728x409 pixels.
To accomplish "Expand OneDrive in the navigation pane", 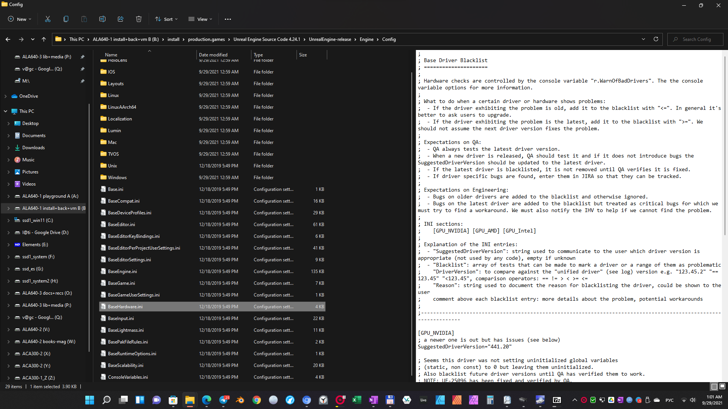I will 5,96.
